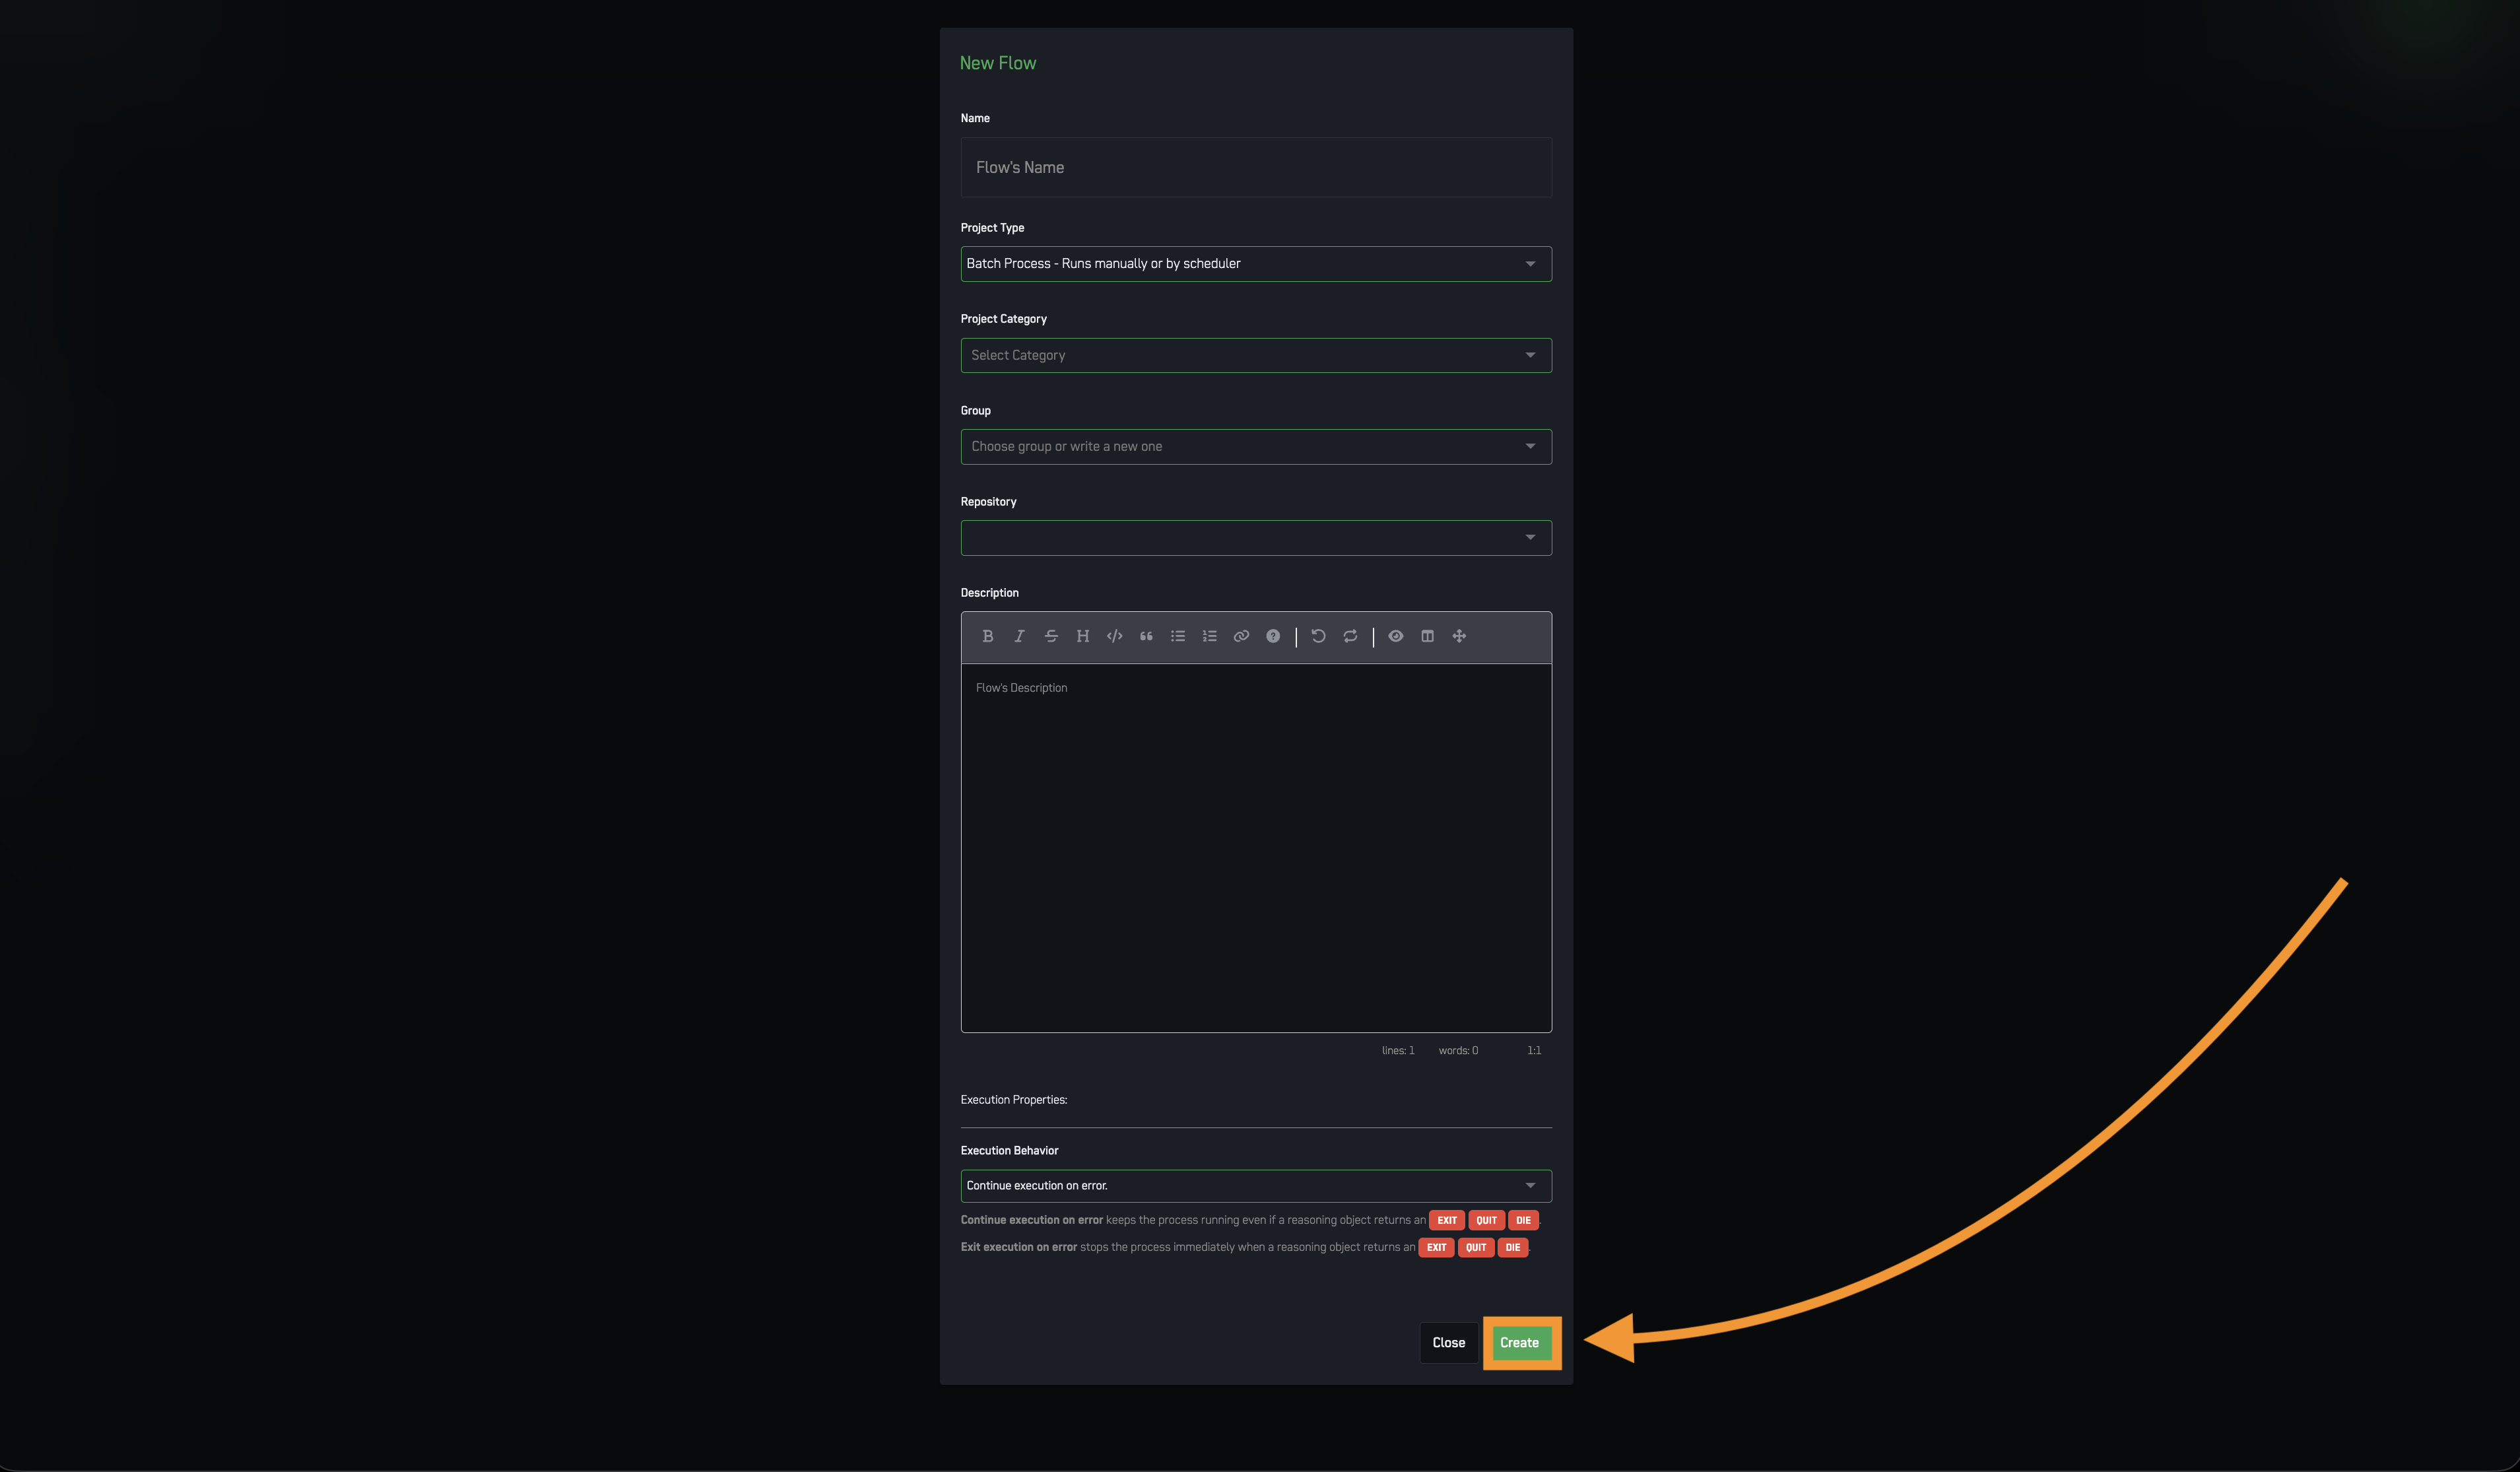This screenshot has height=1472, width=2520.
Task: Click the "Execution Behavior" field label
Action: click(x=1010, y=1151)
